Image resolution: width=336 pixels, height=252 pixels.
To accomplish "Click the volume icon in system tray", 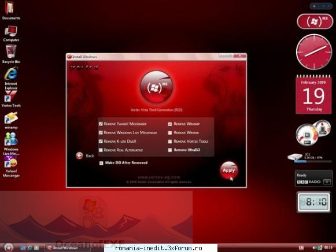I will click(314, 248).
